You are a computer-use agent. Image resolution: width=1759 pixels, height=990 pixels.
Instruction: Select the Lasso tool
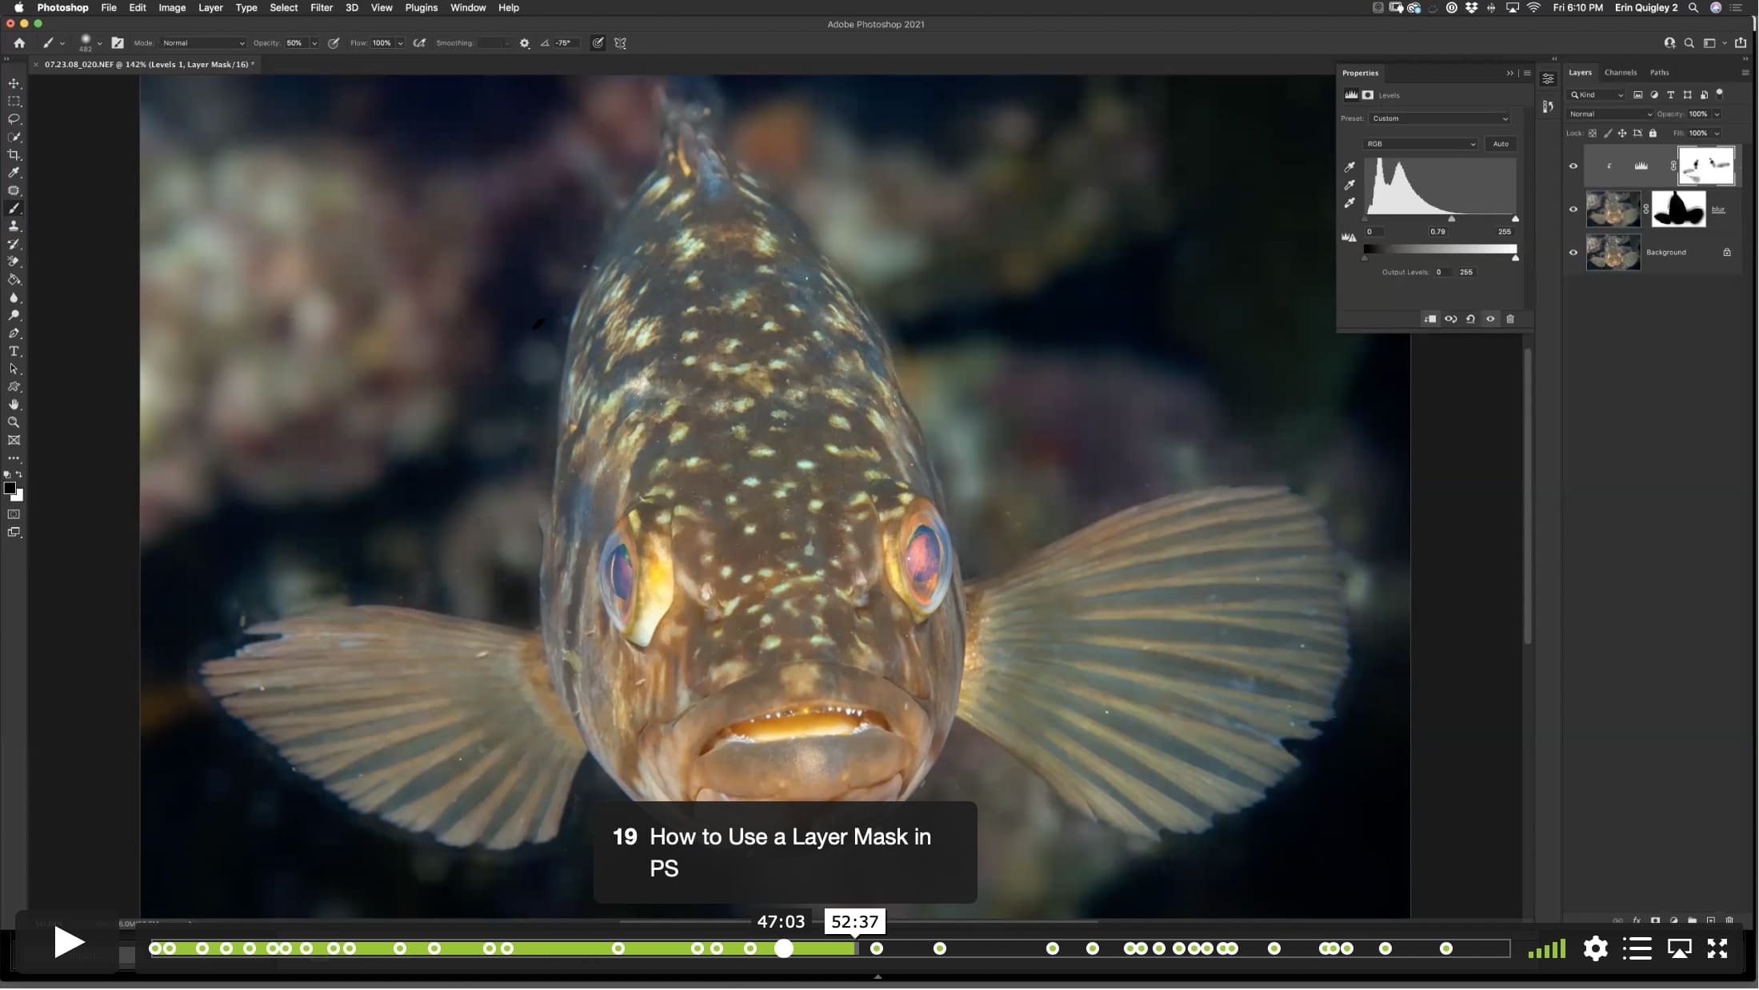click(x=14, y=119)
